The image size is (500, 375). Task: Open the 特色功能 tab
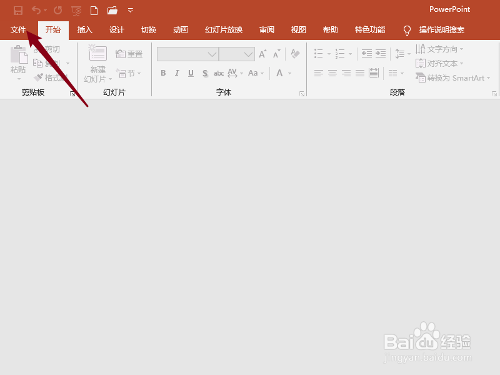(x=370, y=30)
